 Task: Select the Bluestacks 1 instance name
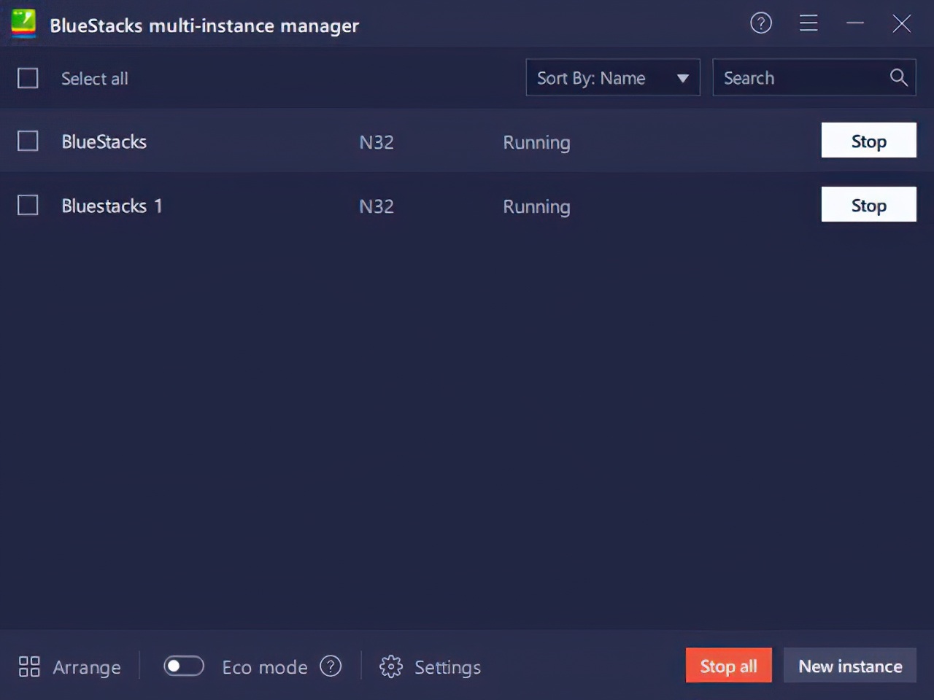[112, 206]
